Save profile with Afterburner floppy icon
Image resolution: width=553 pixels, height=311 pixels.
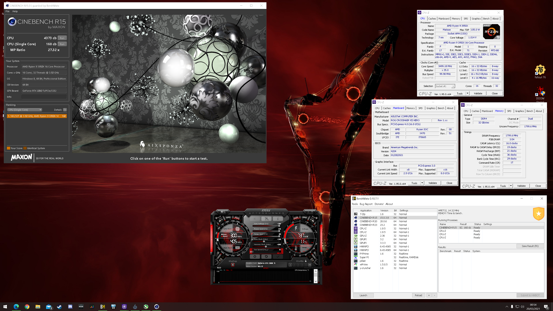[310, 265]
